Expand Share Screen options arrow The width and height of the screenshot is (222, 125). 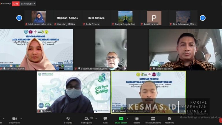click(128, 119)
